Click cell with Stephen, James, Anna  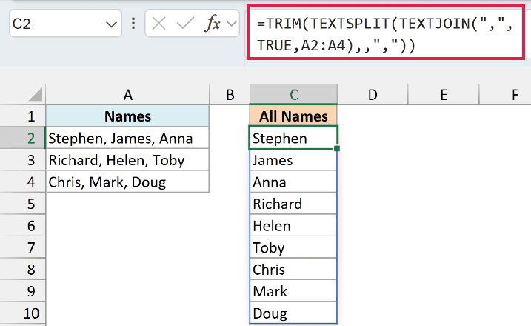[x=127, y=138]
